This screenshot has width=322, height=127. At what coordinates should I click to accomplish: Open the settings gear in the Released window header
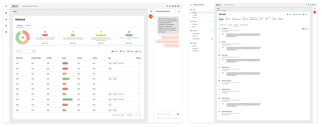pos(178,6)
